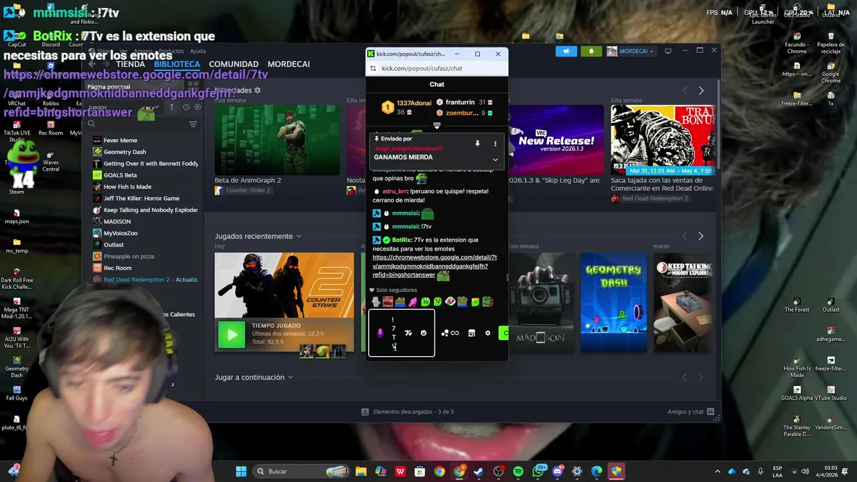Toggle sort by recent activity clock icon
857x482 pixels.
185,107
